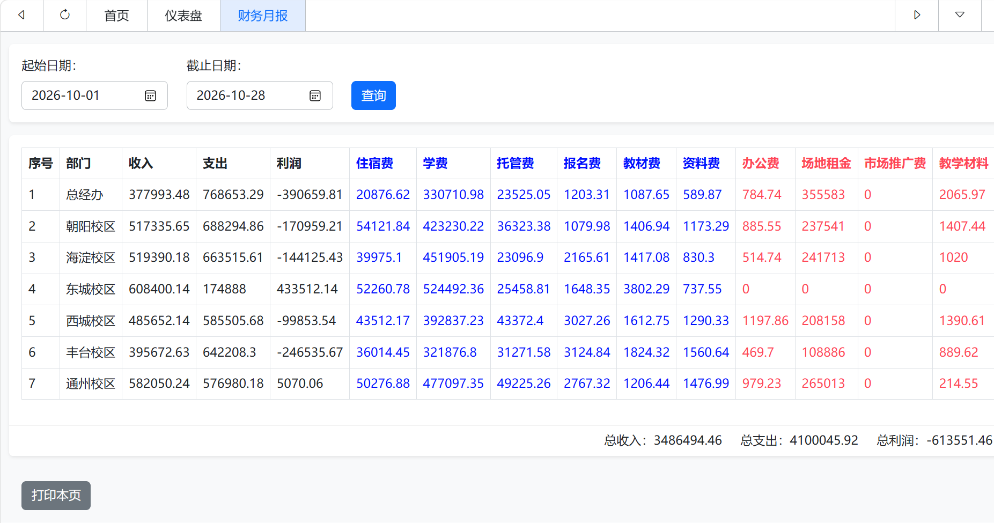Click the 场地租金 value 355583

point(823,195)
